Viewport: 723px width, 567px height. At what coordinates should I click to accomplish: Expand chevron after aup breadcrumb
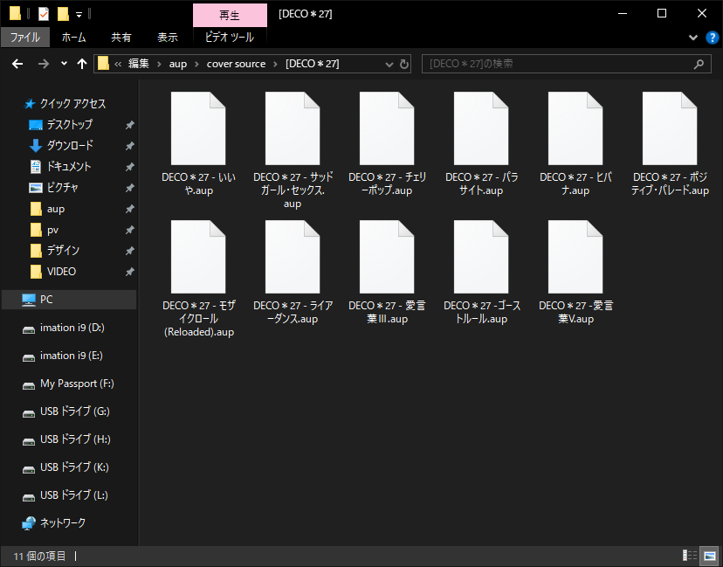(x=196, y=64)
